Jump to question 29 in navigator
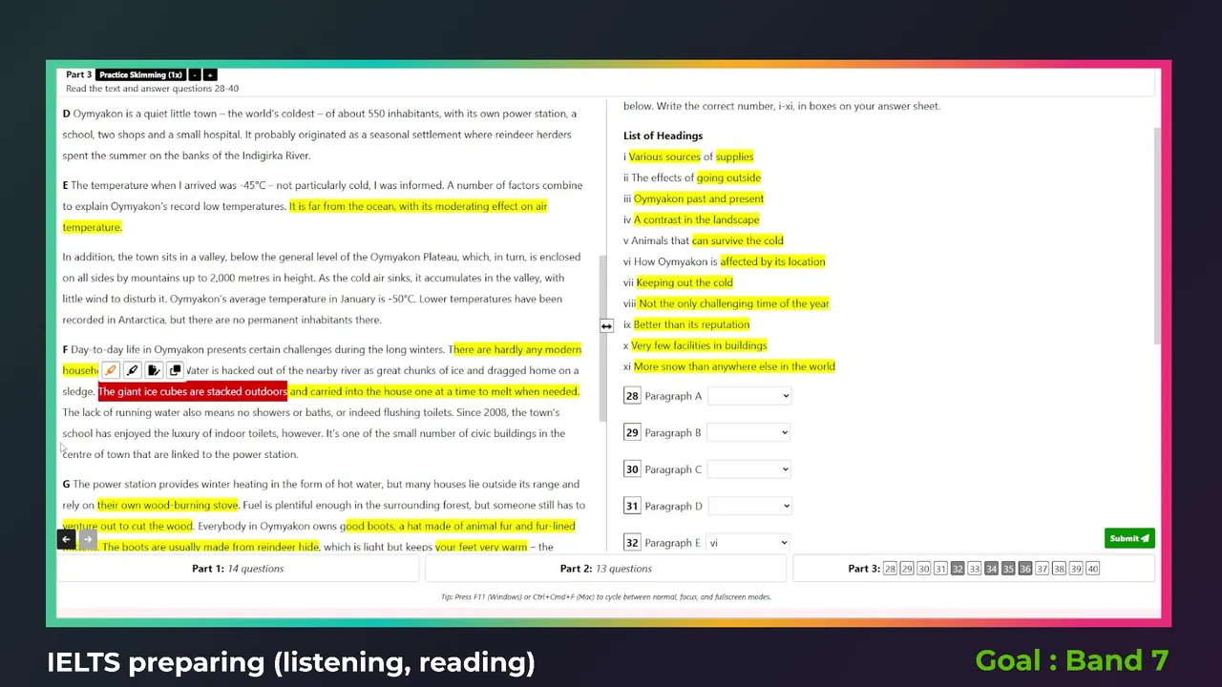The height and width of the screenshot is (687, 1222). (907, 569)
